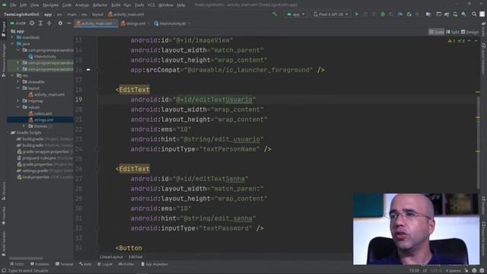This screenshot has width=487, height=274.
Task: Open the Profiler tool window
Action: [126, 264]
